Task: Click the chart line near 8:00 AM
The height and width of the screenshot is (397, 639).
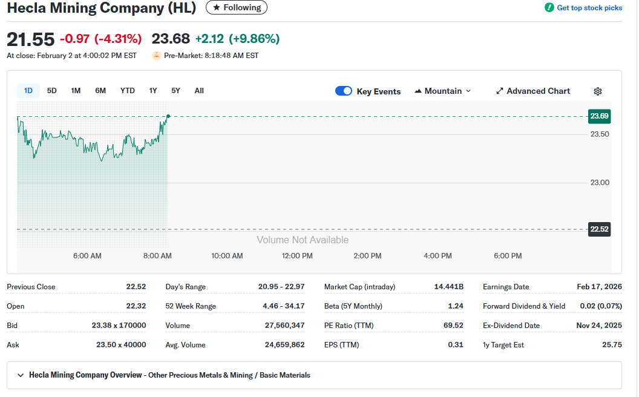Action: [158, 137]
